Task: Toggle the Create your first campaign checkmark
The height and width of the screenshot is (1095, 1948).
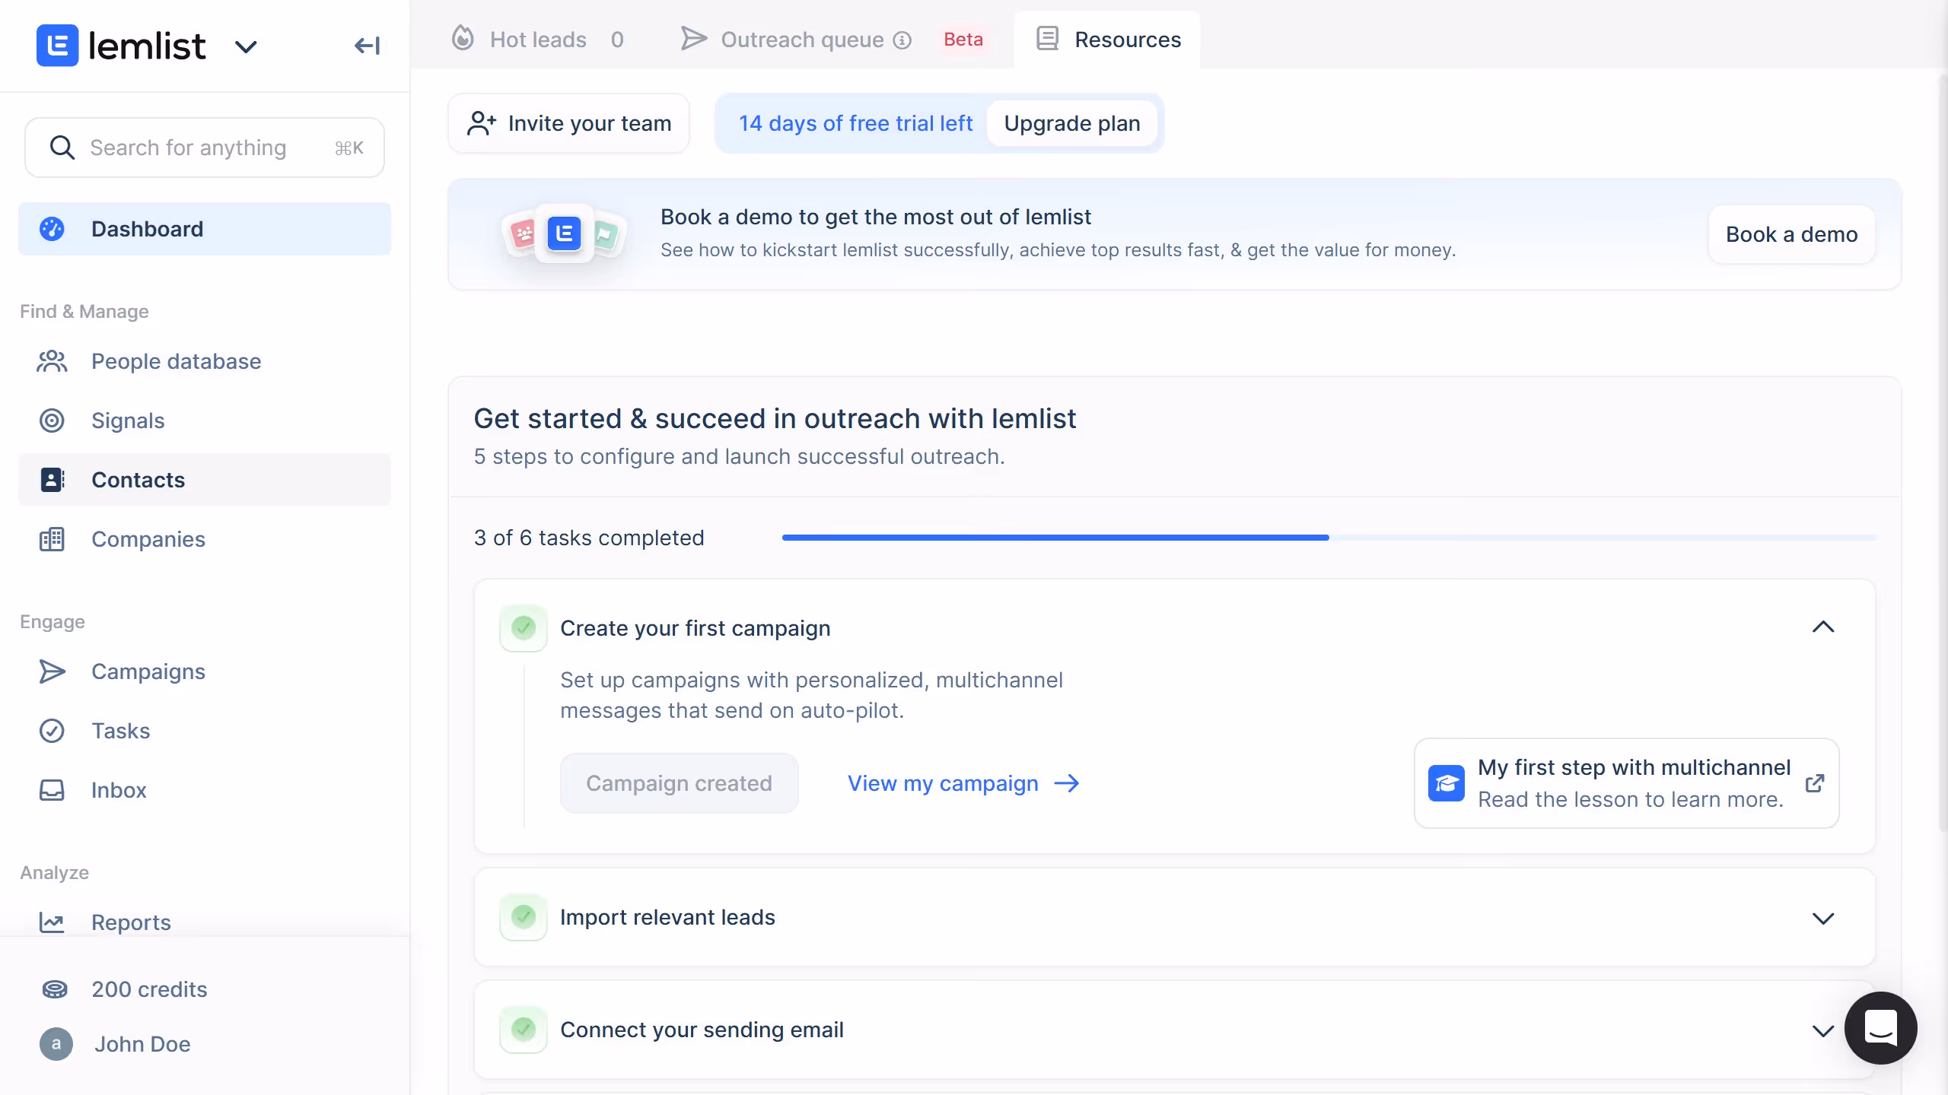Action: point(524,628)
